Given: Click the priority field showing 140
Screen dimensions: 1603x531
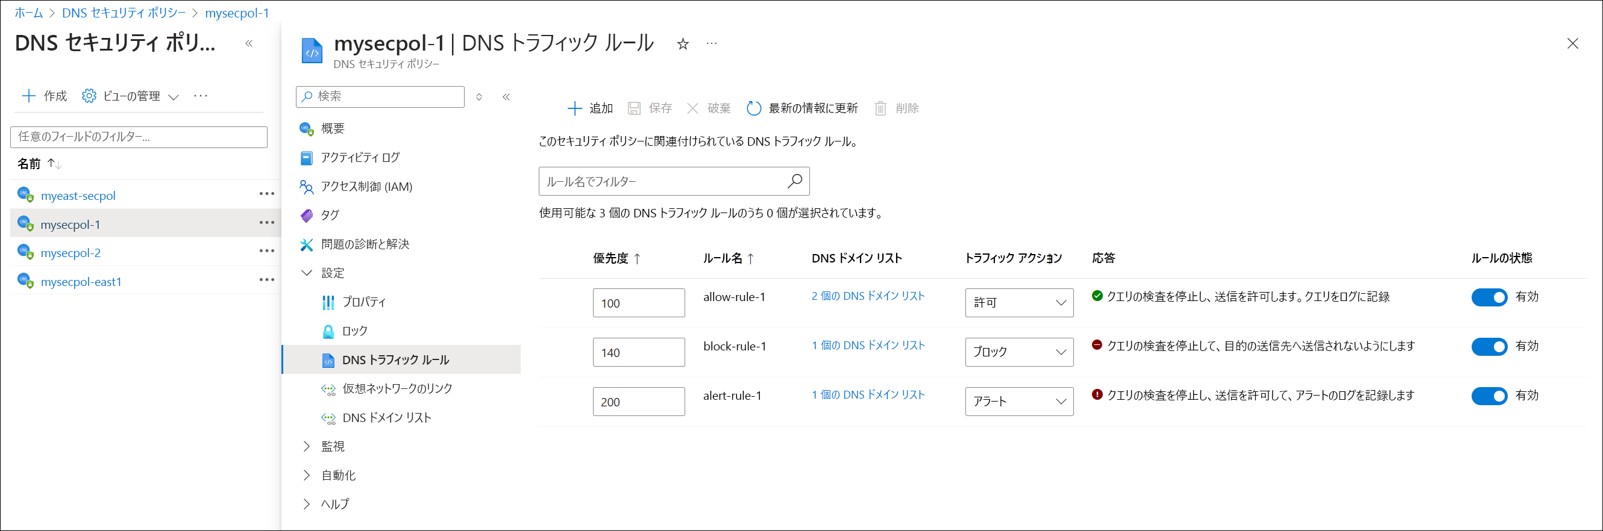Looking at the screenshot, I should 638,352.
